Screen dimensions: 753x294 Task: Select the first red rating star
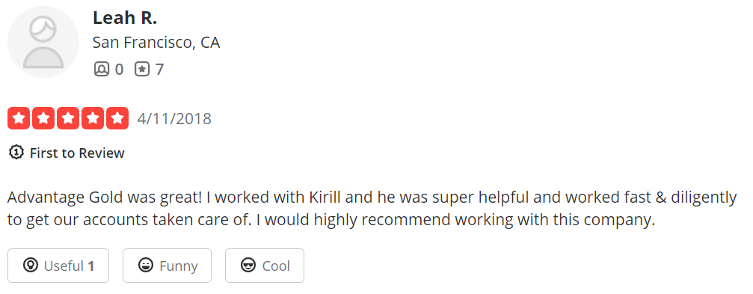[x=19, y=118]
